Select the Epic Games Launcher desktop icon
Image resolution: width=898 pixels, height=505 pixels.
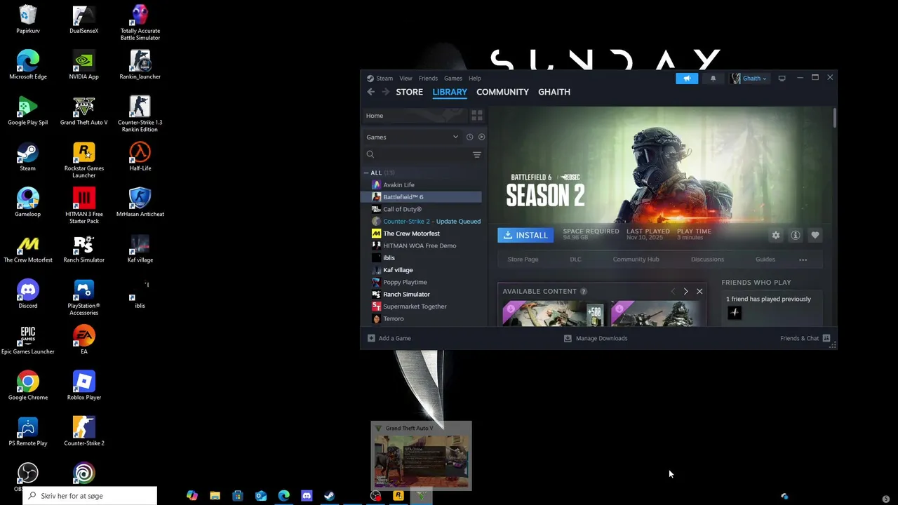pyautogui.click(x=28, y=339)
